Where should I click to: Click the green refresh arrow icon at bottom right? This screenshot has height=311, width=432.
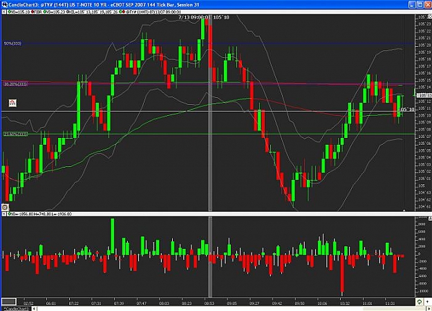pyautogui.click(x=419, y=302)
